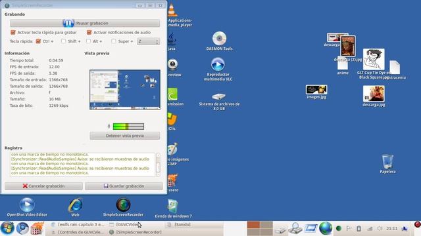Toggle Activar tecla rápida para grabar checkbox
421x236 pixels.
point(13,32)
